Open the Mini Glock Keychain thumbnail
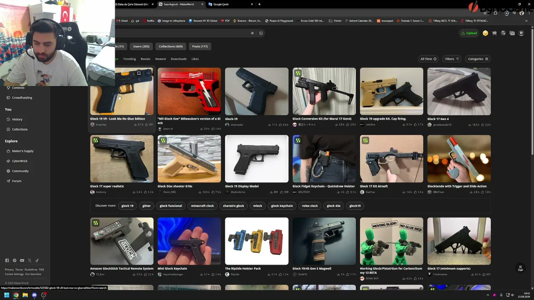Screen dimensions: 534x300 189,241
